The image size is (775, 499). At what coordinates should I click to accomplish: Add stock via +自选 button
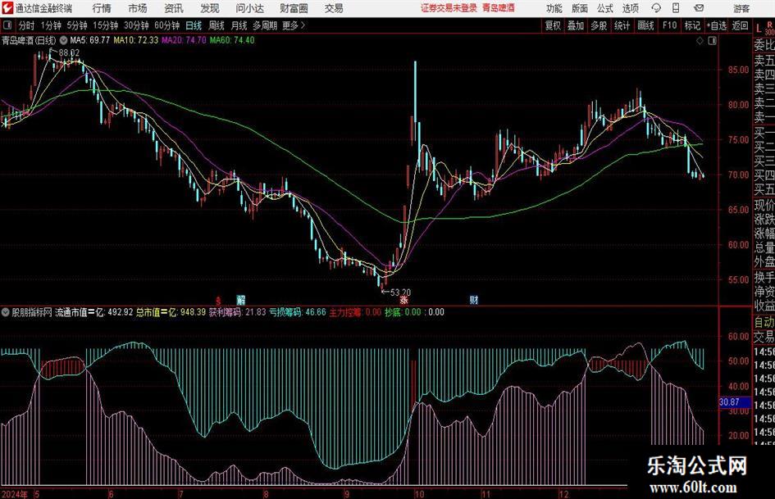point(716,25)
